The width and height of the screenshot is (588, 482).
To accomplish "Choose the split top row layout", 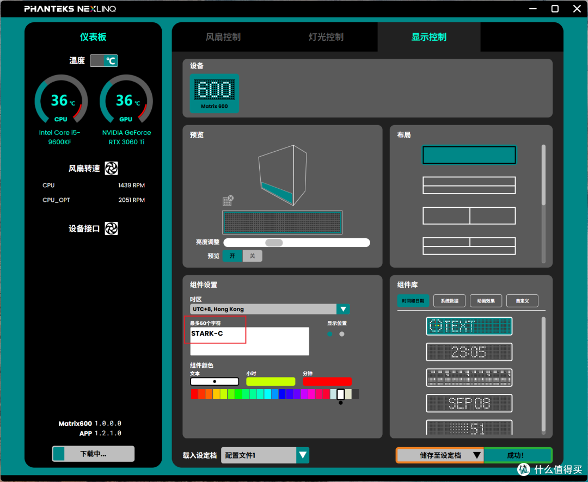I will pos(469,246).
